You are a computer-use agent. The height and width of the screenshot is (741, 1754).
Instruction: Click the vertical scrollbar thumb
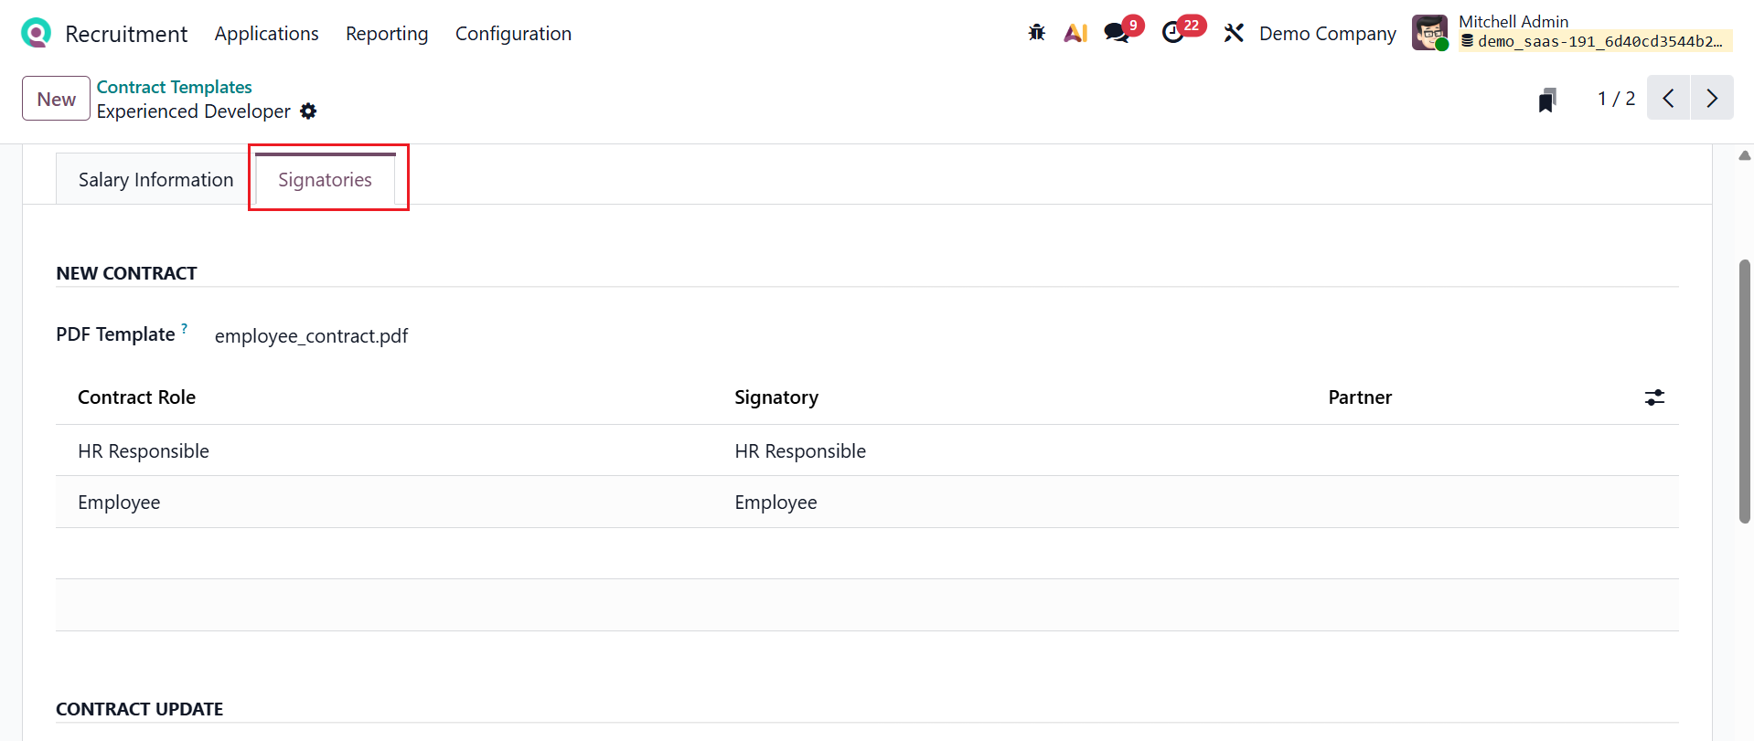[x=1745, y=391]
